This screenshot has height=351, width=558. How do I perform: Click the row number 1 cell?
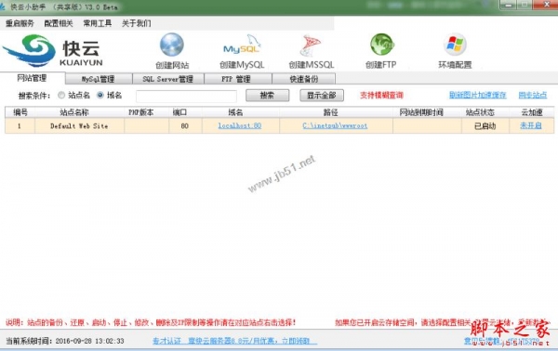tap(20, 126)
